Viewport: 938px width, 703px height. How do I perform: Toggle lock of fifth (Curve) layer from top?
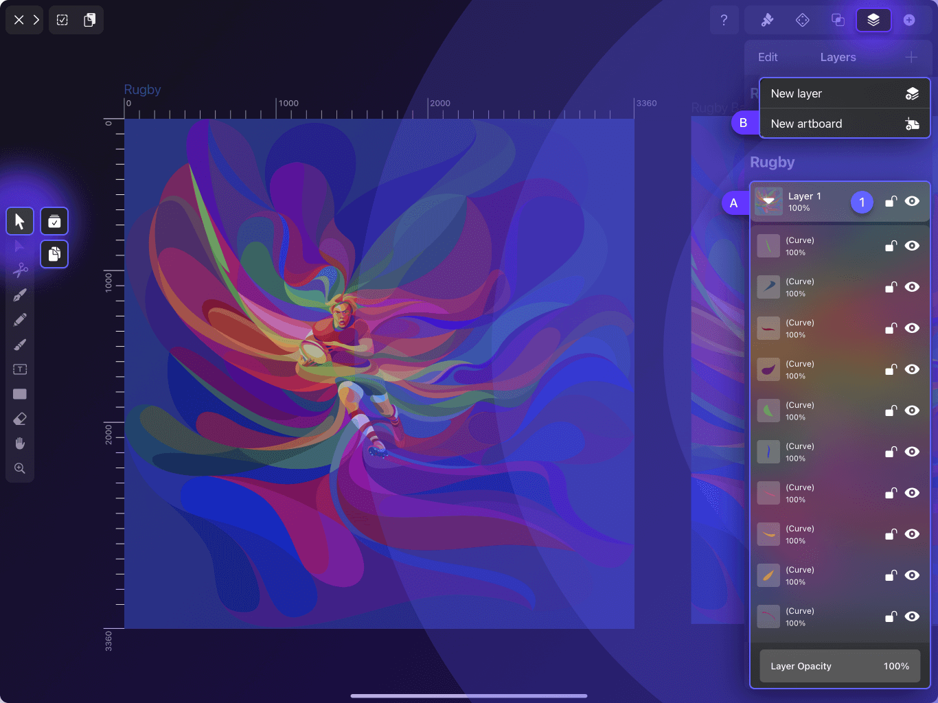coord(891,411)
